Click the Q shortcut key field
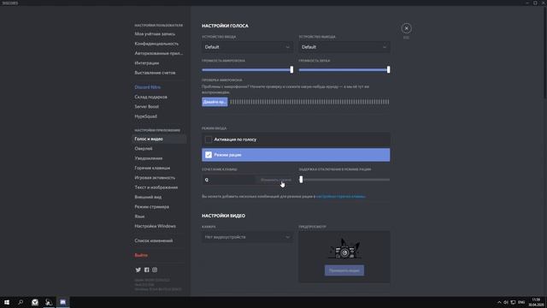This screenshot has width=547, height=308. pyautogui.click(x=229, y=180)
